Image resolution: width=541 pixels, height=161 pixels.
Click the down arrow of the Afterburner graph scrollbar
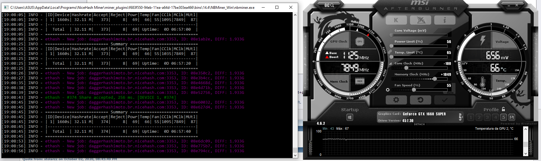(526, 153)
